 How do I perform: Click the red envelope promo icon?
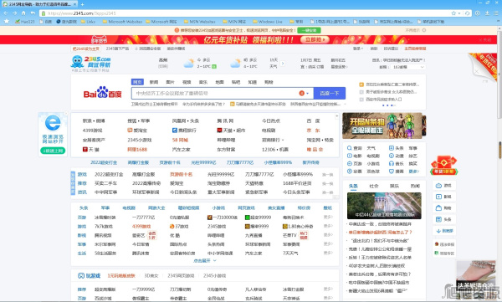tap(443, 166)
